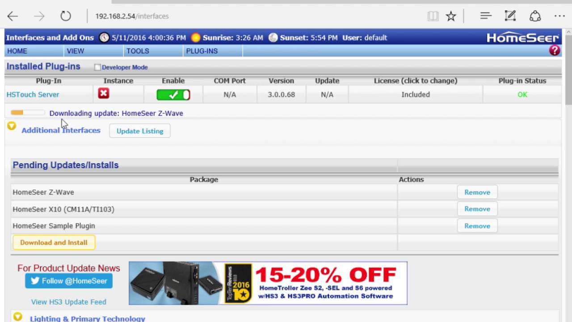Click the clock icon in the header
572x322 pixels.
coord(104,38)
